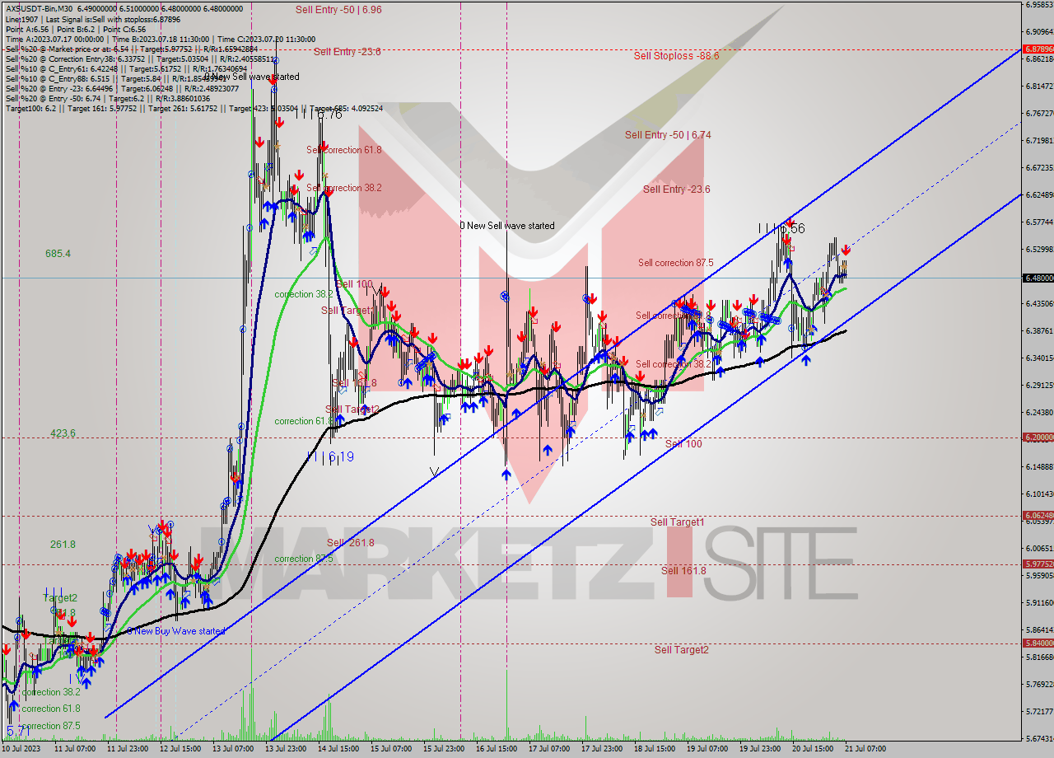The height and width of the screenshot is (758, 1054).
Task: Click the 6.7198 value on price axis
Action: [1039, 140]
